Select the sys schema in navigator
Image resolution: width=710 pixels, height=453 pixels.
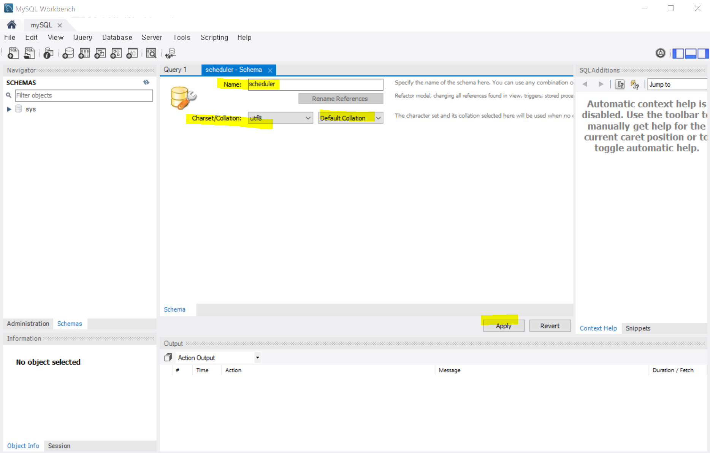(x=31, y=109)
